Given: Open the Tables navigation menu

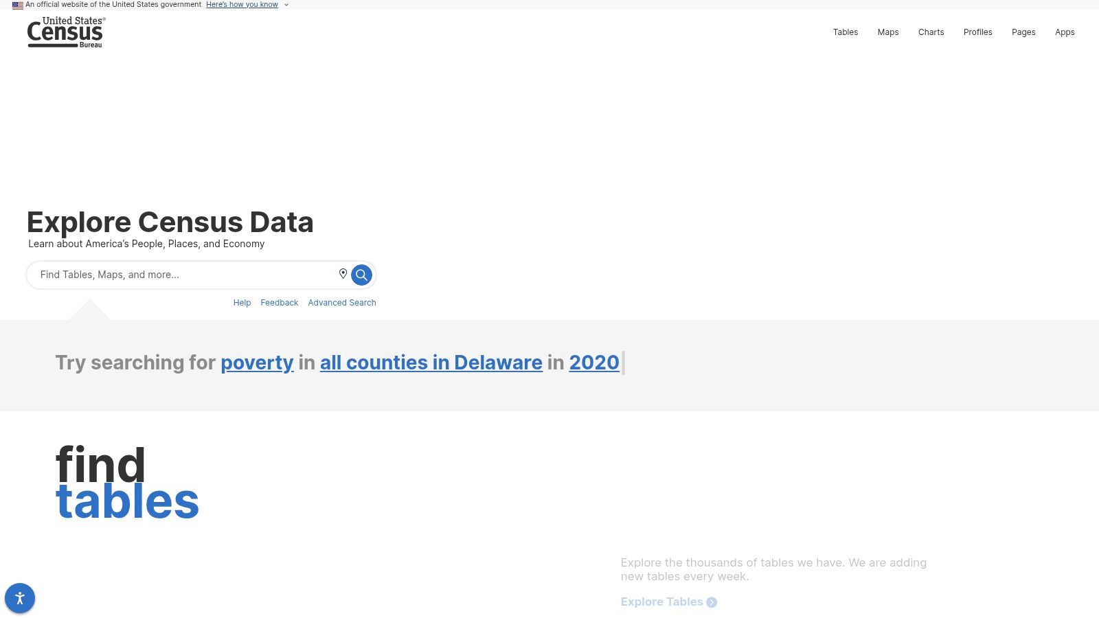Looking at the screenshot, I should pos(845,32).
